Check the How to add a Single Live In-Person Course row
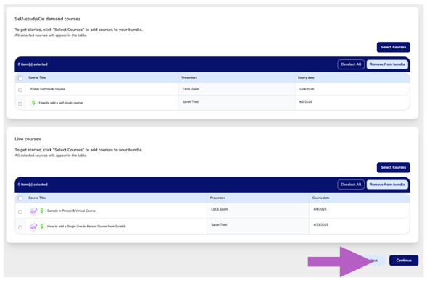Image resolution: width=427 pixels, height=283 pixels. [x=20, y=227]
